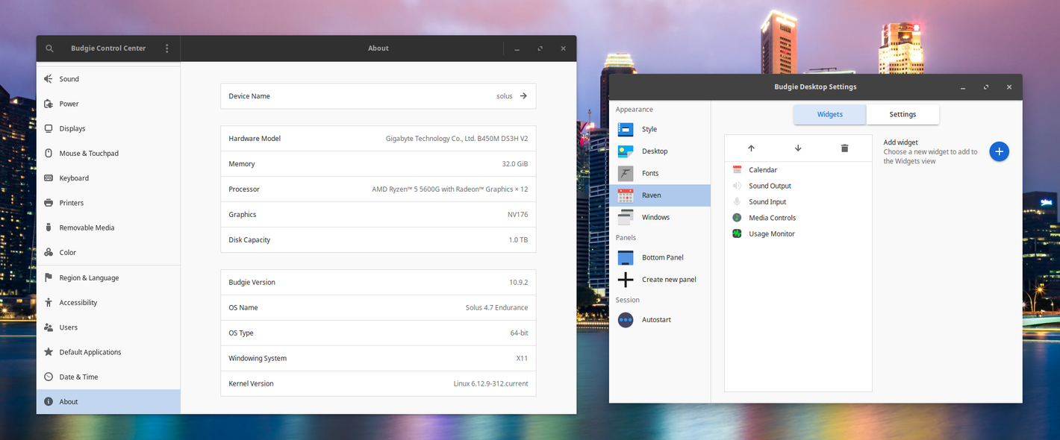Image resolution: width=1060 pixels, height=440 pixels.
Task: Click the Region & Language flag icon
Action: 49,277
